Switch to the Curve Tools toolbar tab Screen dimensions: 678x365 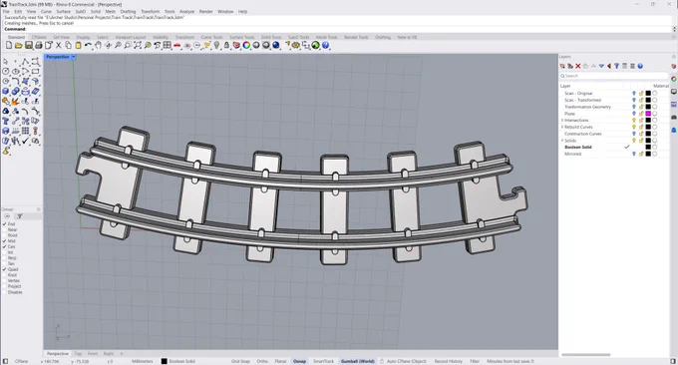pos(211,37)
